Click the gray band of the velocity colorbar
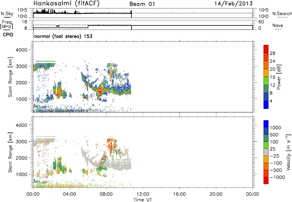292x202 pixels. coord(266,152)
